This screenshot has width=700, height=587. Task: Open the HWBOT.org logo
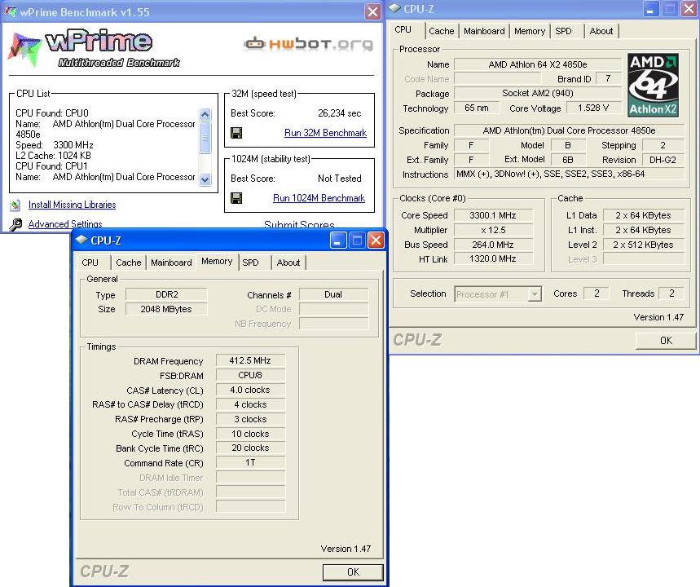coord(309,44)
